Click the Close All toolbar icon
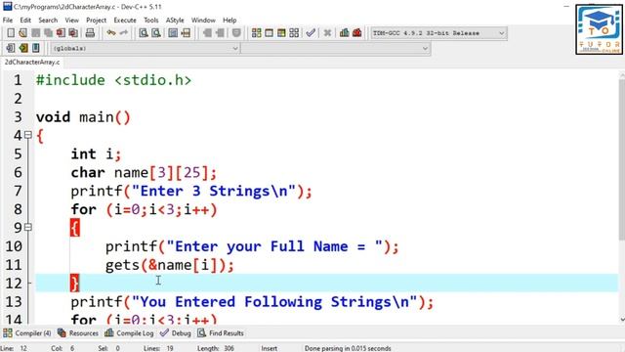 (x=73, y=33)
